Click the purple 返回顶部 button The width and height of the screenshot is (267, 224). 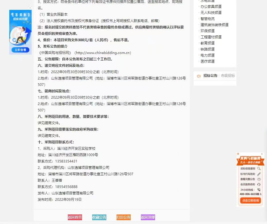[x=148, y=217]
